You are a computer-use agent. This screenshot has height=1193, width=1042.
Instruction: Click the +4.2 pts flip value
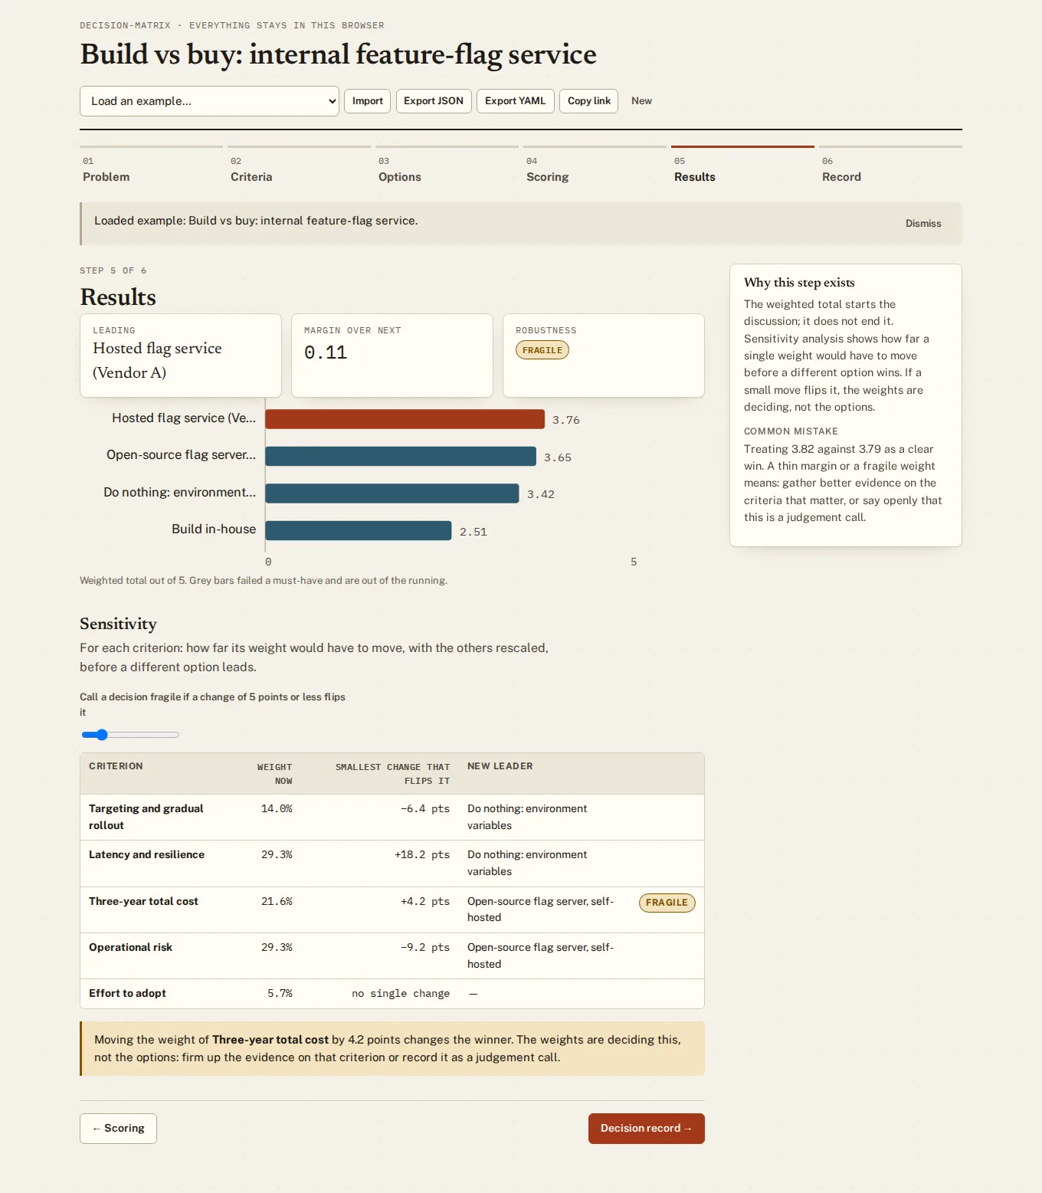[425, 901]
